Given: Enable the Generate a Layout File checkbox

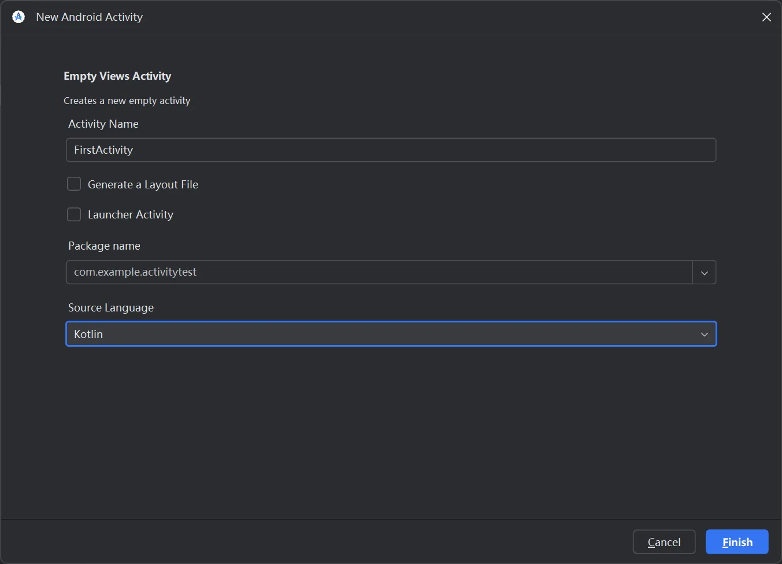Looking at the screenshot, I should (x=74, y=184).
